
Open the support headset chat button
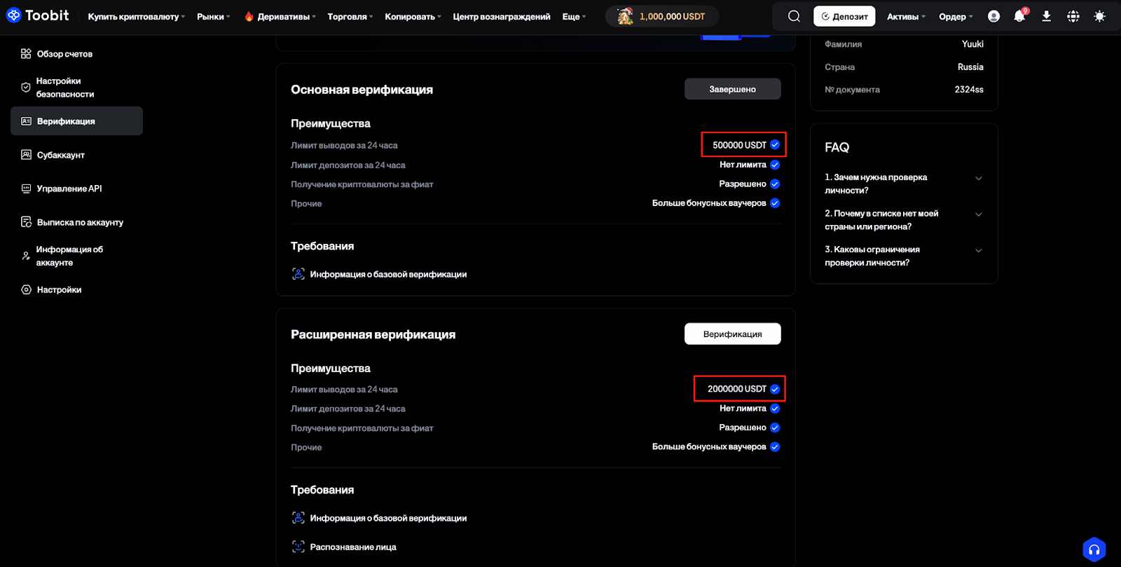(1094, 549)
